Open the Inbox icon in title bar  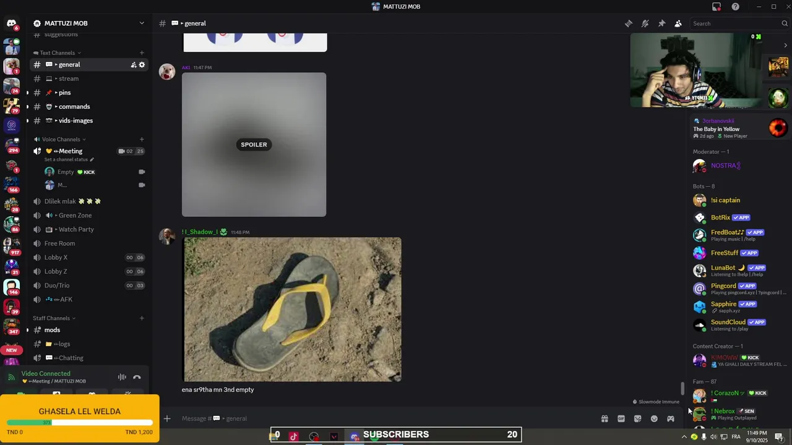coord(717,7)
